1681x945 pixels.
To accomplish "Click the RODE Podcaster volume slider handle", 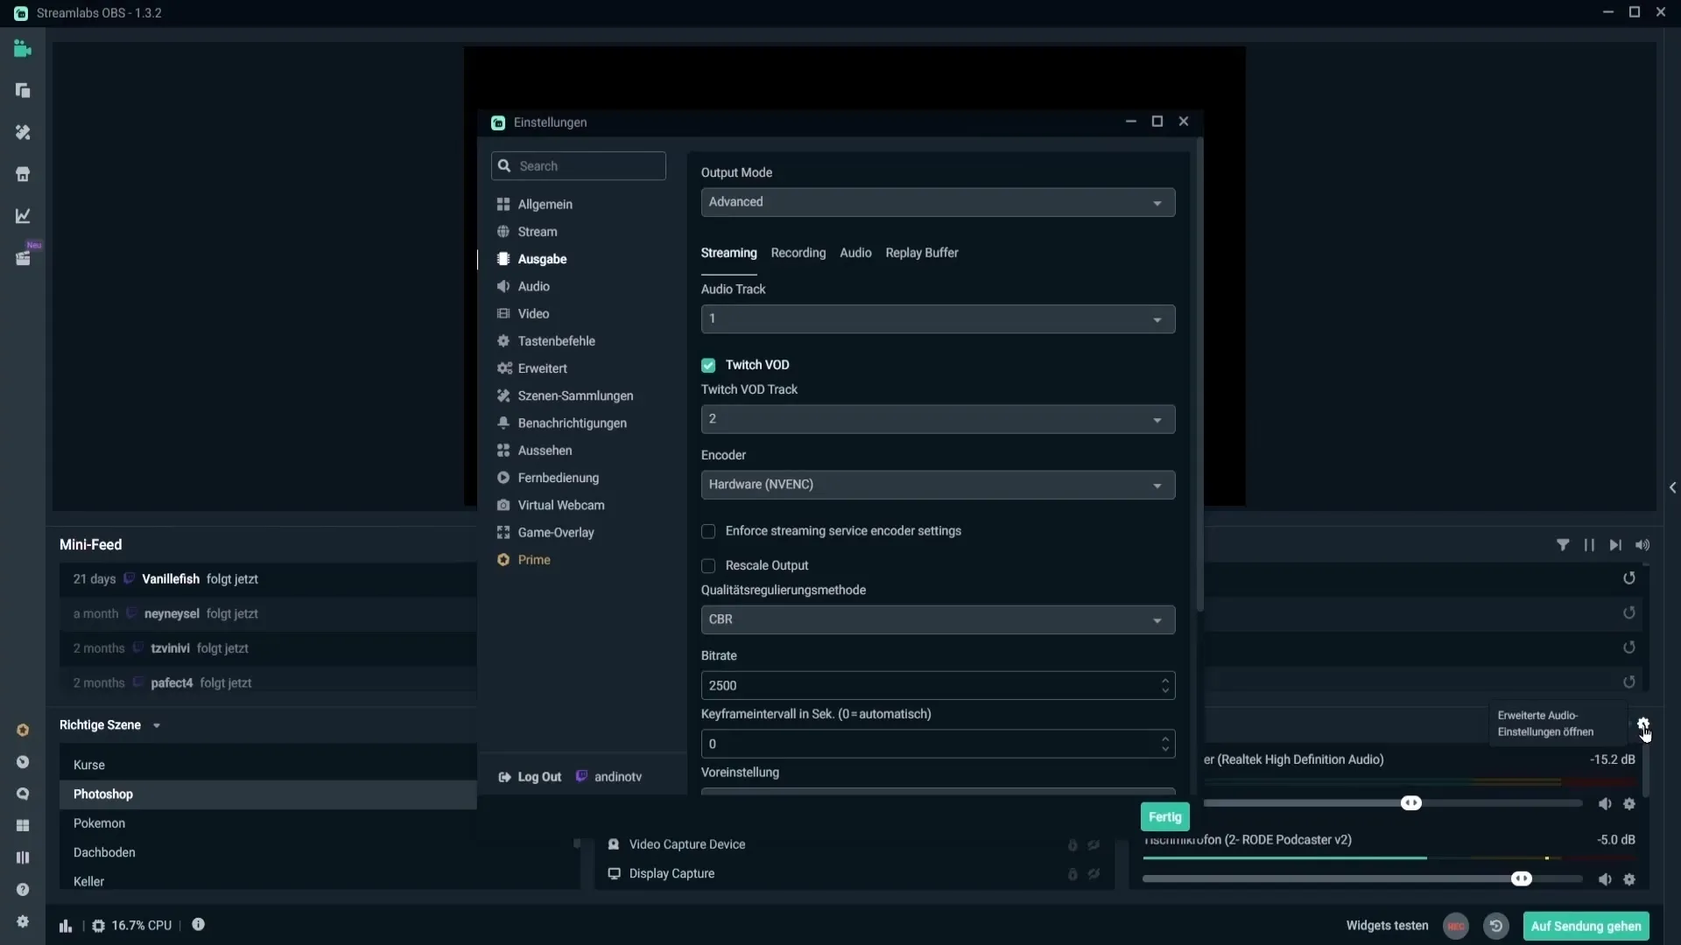I will tap(1522, 879).
